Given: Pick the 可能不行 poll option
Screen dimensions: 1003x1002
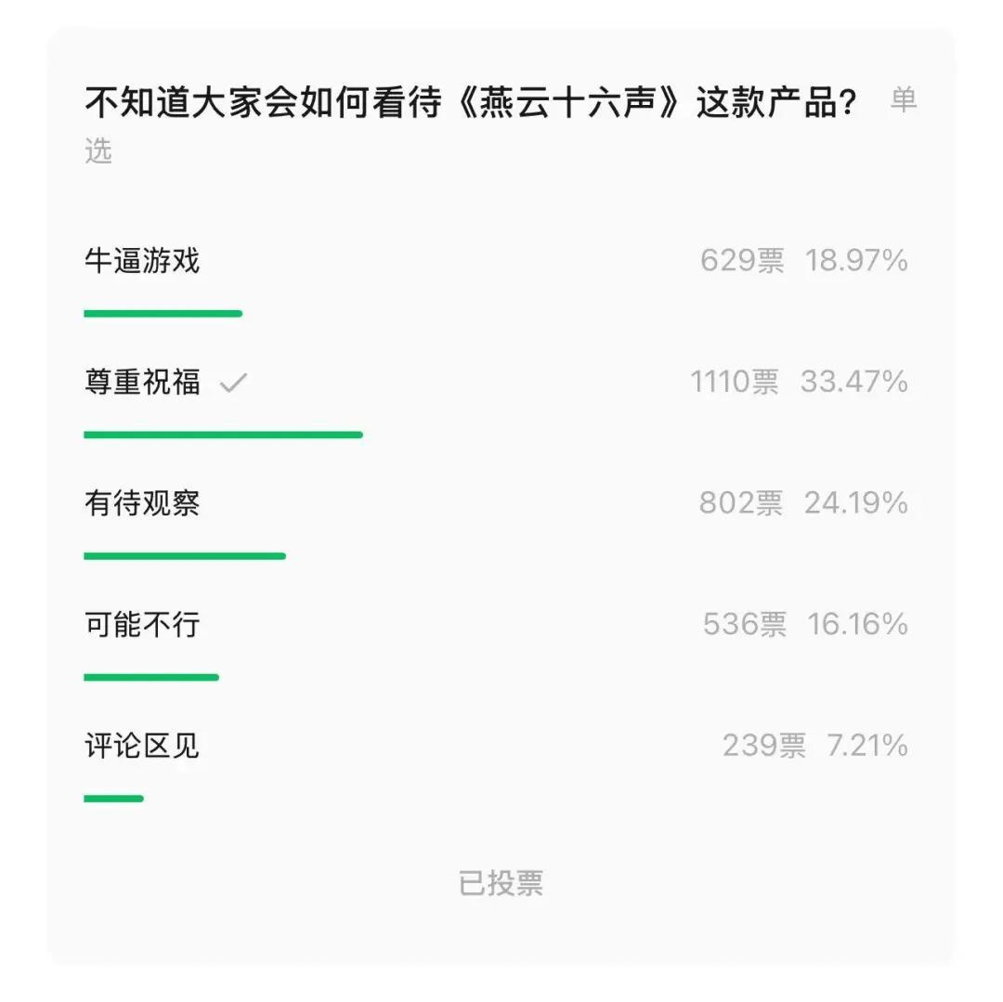Looking at the screenshot, I should click(142, 625).
